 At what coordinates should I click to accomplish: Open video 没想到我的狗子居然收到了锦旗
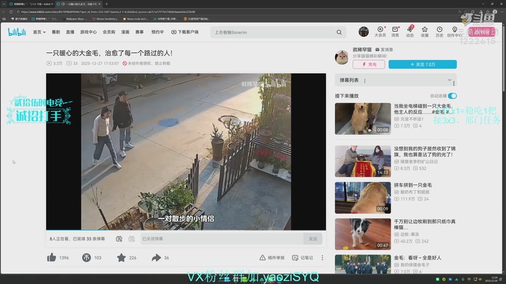point(424,151)
